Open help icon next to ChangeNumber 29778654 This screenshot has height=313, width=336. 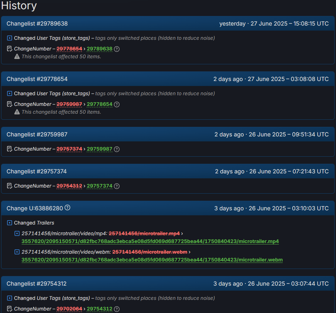click(117, 104)
